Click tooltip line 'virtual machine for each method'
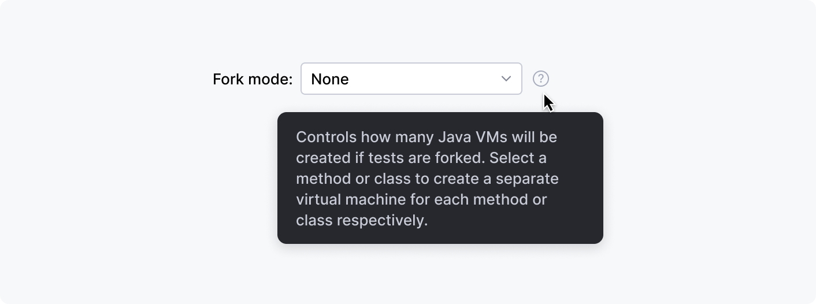Image resolution: width=816 pixels, height=304 pixels. [x=421, y=199]
